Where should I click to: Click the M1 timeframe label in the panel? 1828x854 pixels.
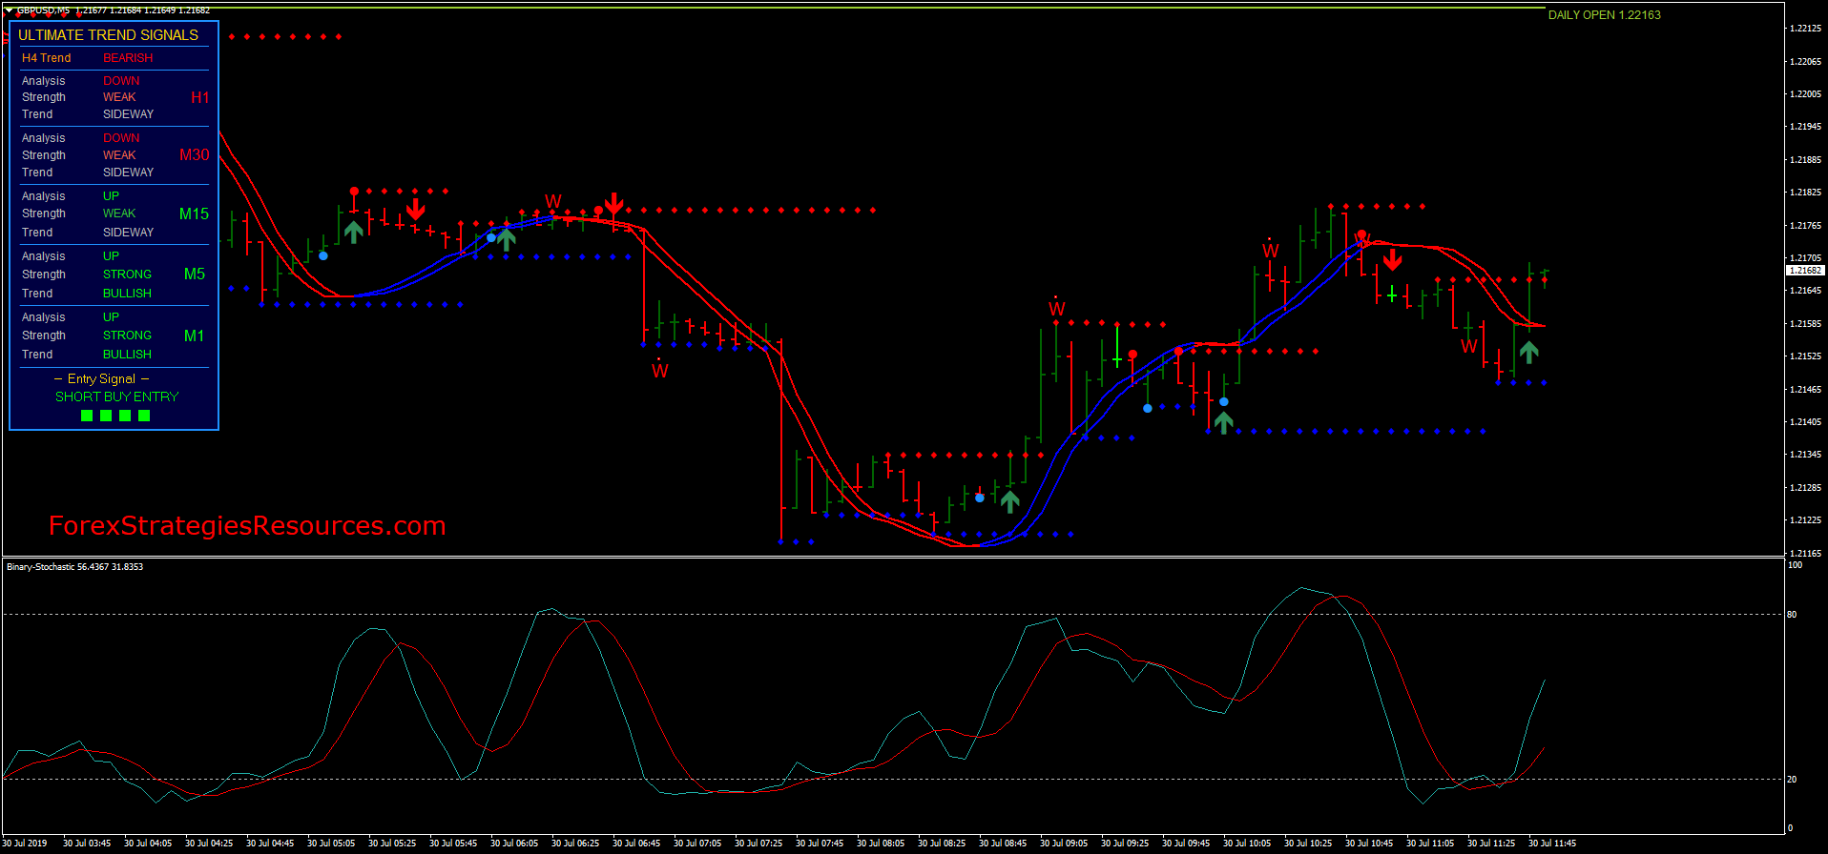(194, 335)
